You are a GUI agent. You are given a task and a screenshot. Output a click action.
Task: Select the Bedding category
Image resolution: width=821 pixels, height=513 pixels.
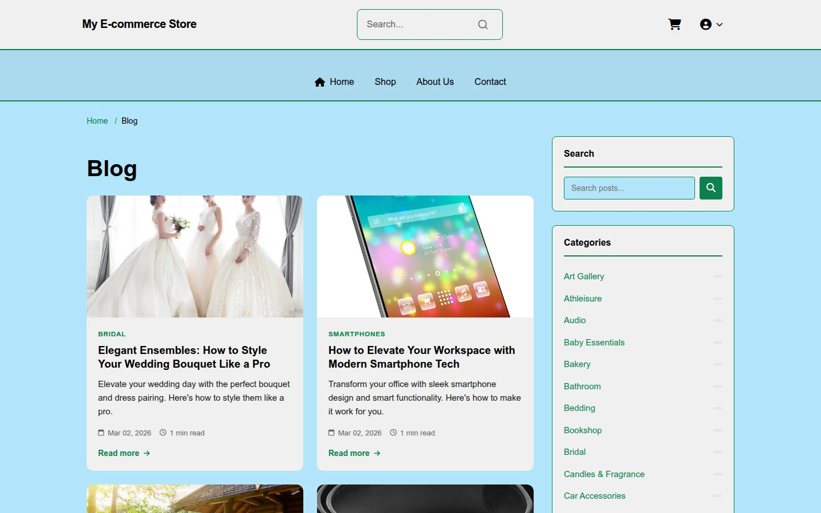click(579, 408)
